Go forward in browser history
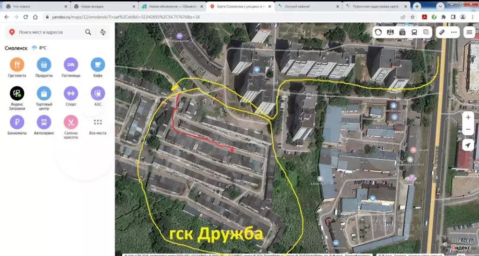The image size is (479, 256). pyautogui.click(x=16, y=17)
